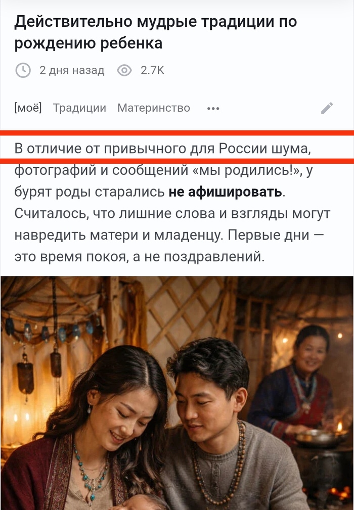Image resolution: width=354 pixels, height=510 pixels.
Task: Select the [моё] tag
Action: click(28, 108)
